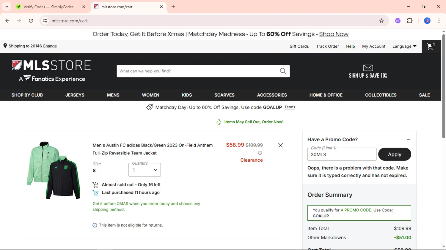The height and width of the screenshot is (250, 446).
Task: Click the scrollbar down arrow
Action: [443, 247]
